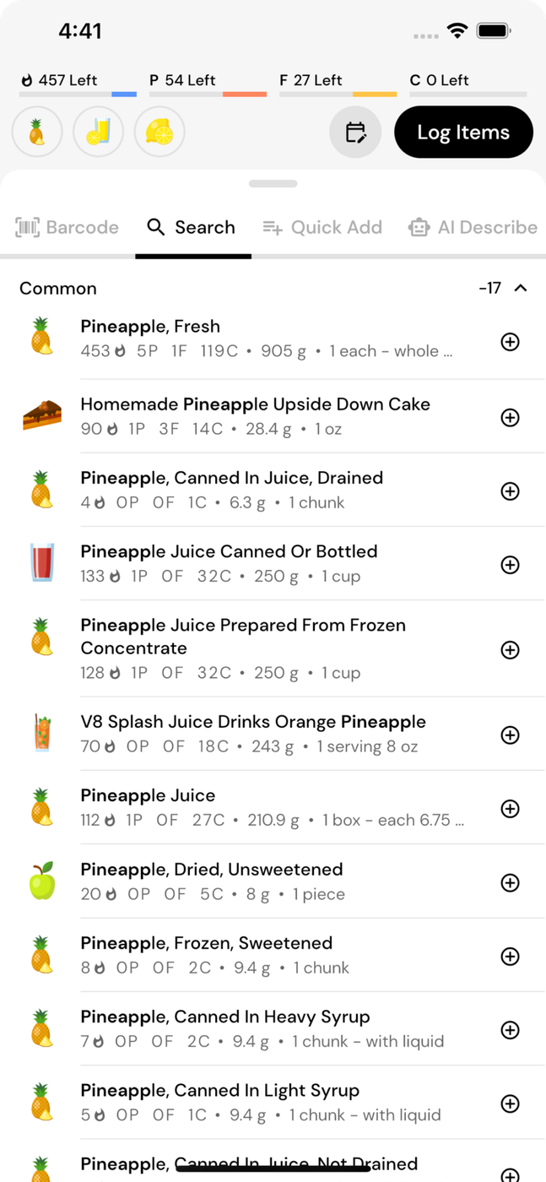
Task: Select the lemonade glass recent item
Action: [99, 133]
